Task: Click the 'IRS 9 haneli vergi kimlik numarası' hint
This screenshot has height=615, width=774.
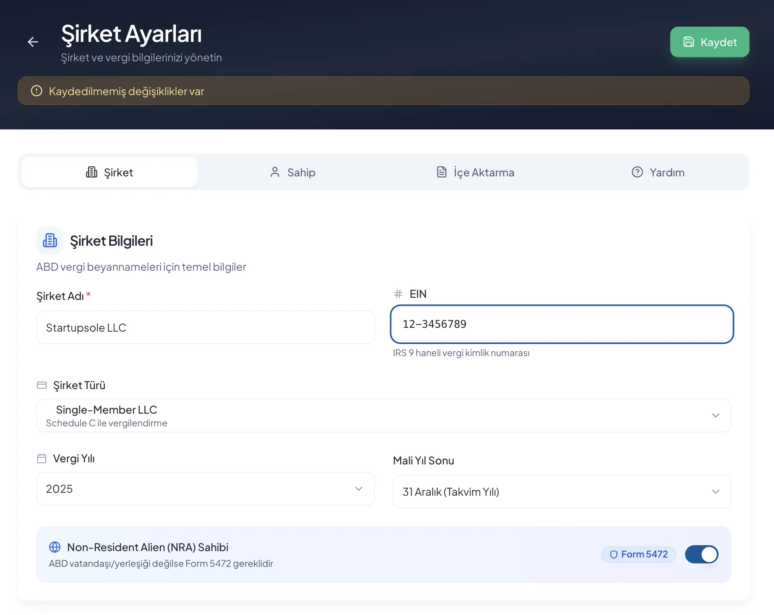Action: pyautogui.click(x=461, y=353)
